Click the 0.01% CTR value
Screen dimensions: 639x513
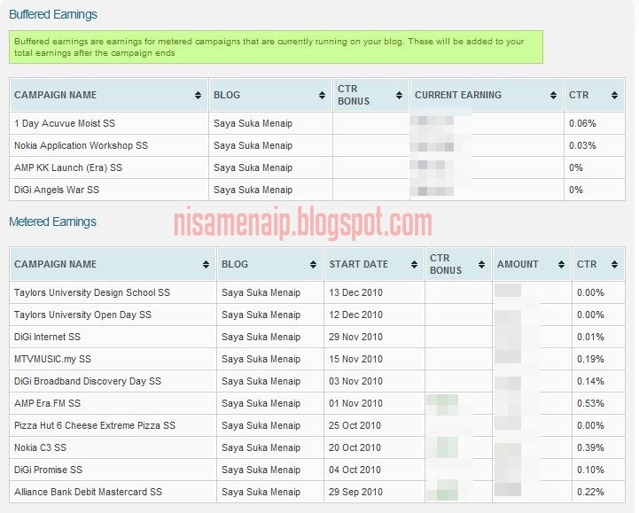pyautogui.click(x=590, y=337)
